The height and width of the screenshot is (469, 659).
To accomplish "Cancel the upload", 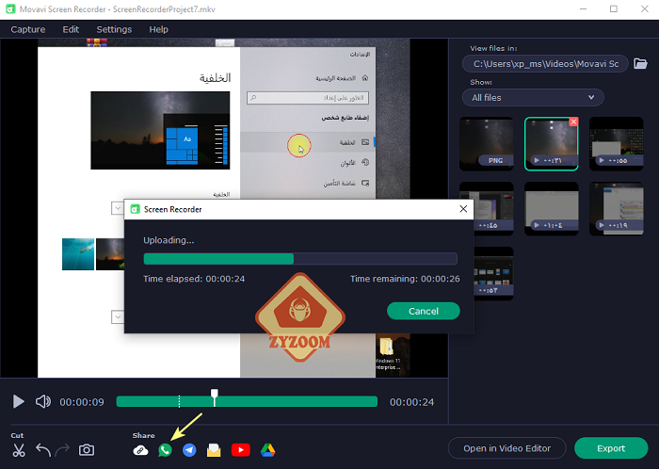I will [424, 311].
